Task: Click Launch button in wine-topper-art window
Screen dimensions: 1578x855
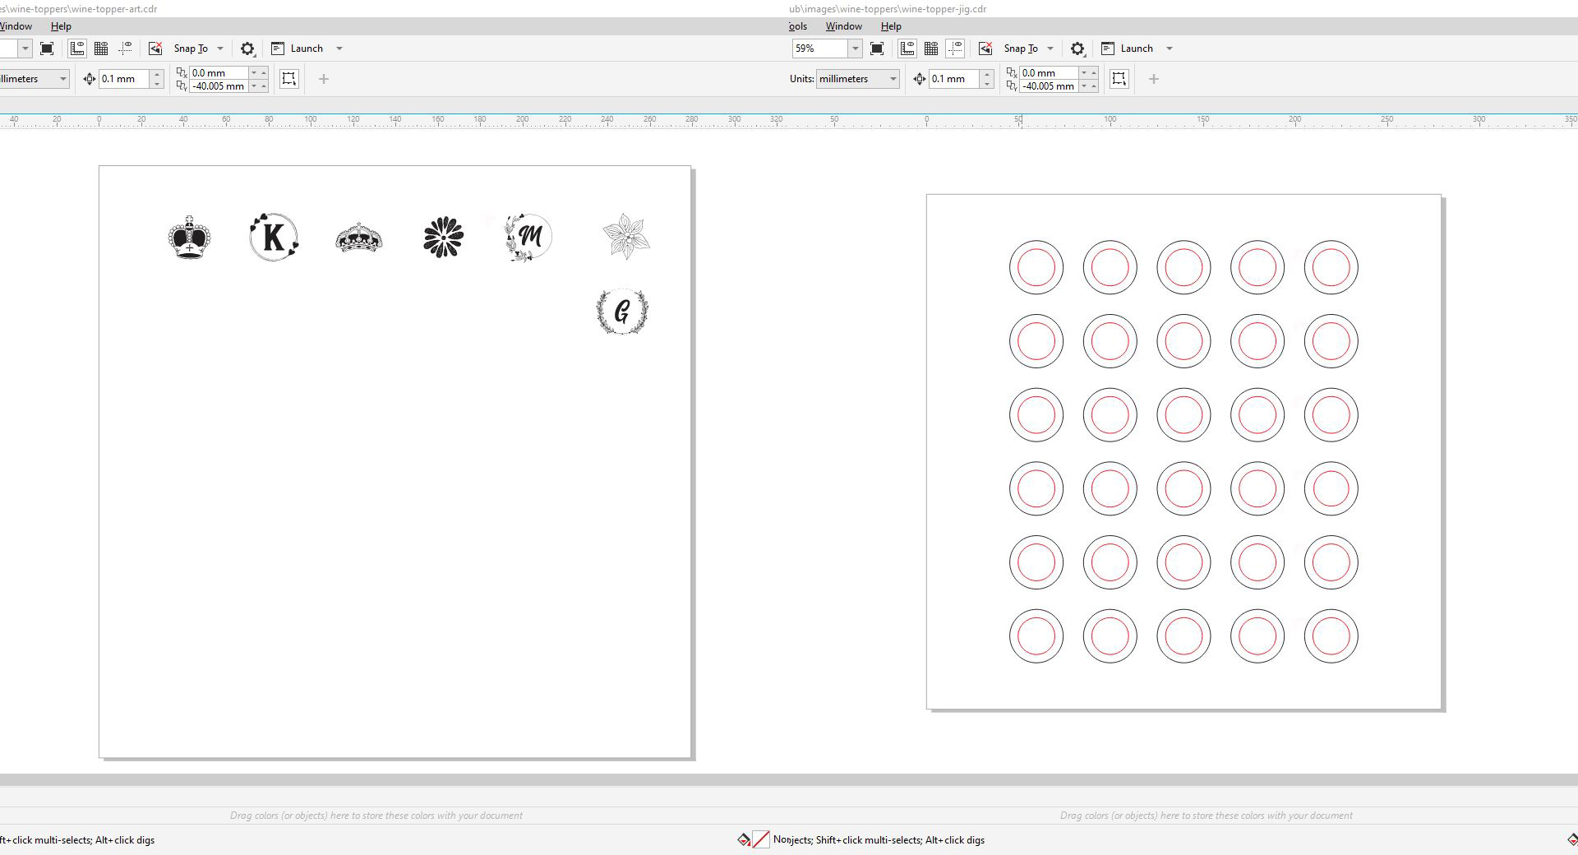Action: [x=298, y=49]
